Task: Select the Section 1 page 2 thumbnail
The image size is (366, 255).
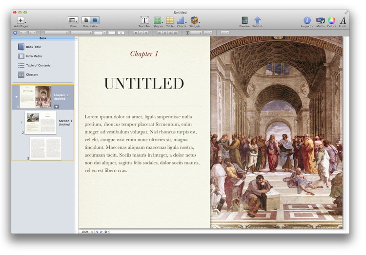Action: pyautogui.click(x=41, y=123)
